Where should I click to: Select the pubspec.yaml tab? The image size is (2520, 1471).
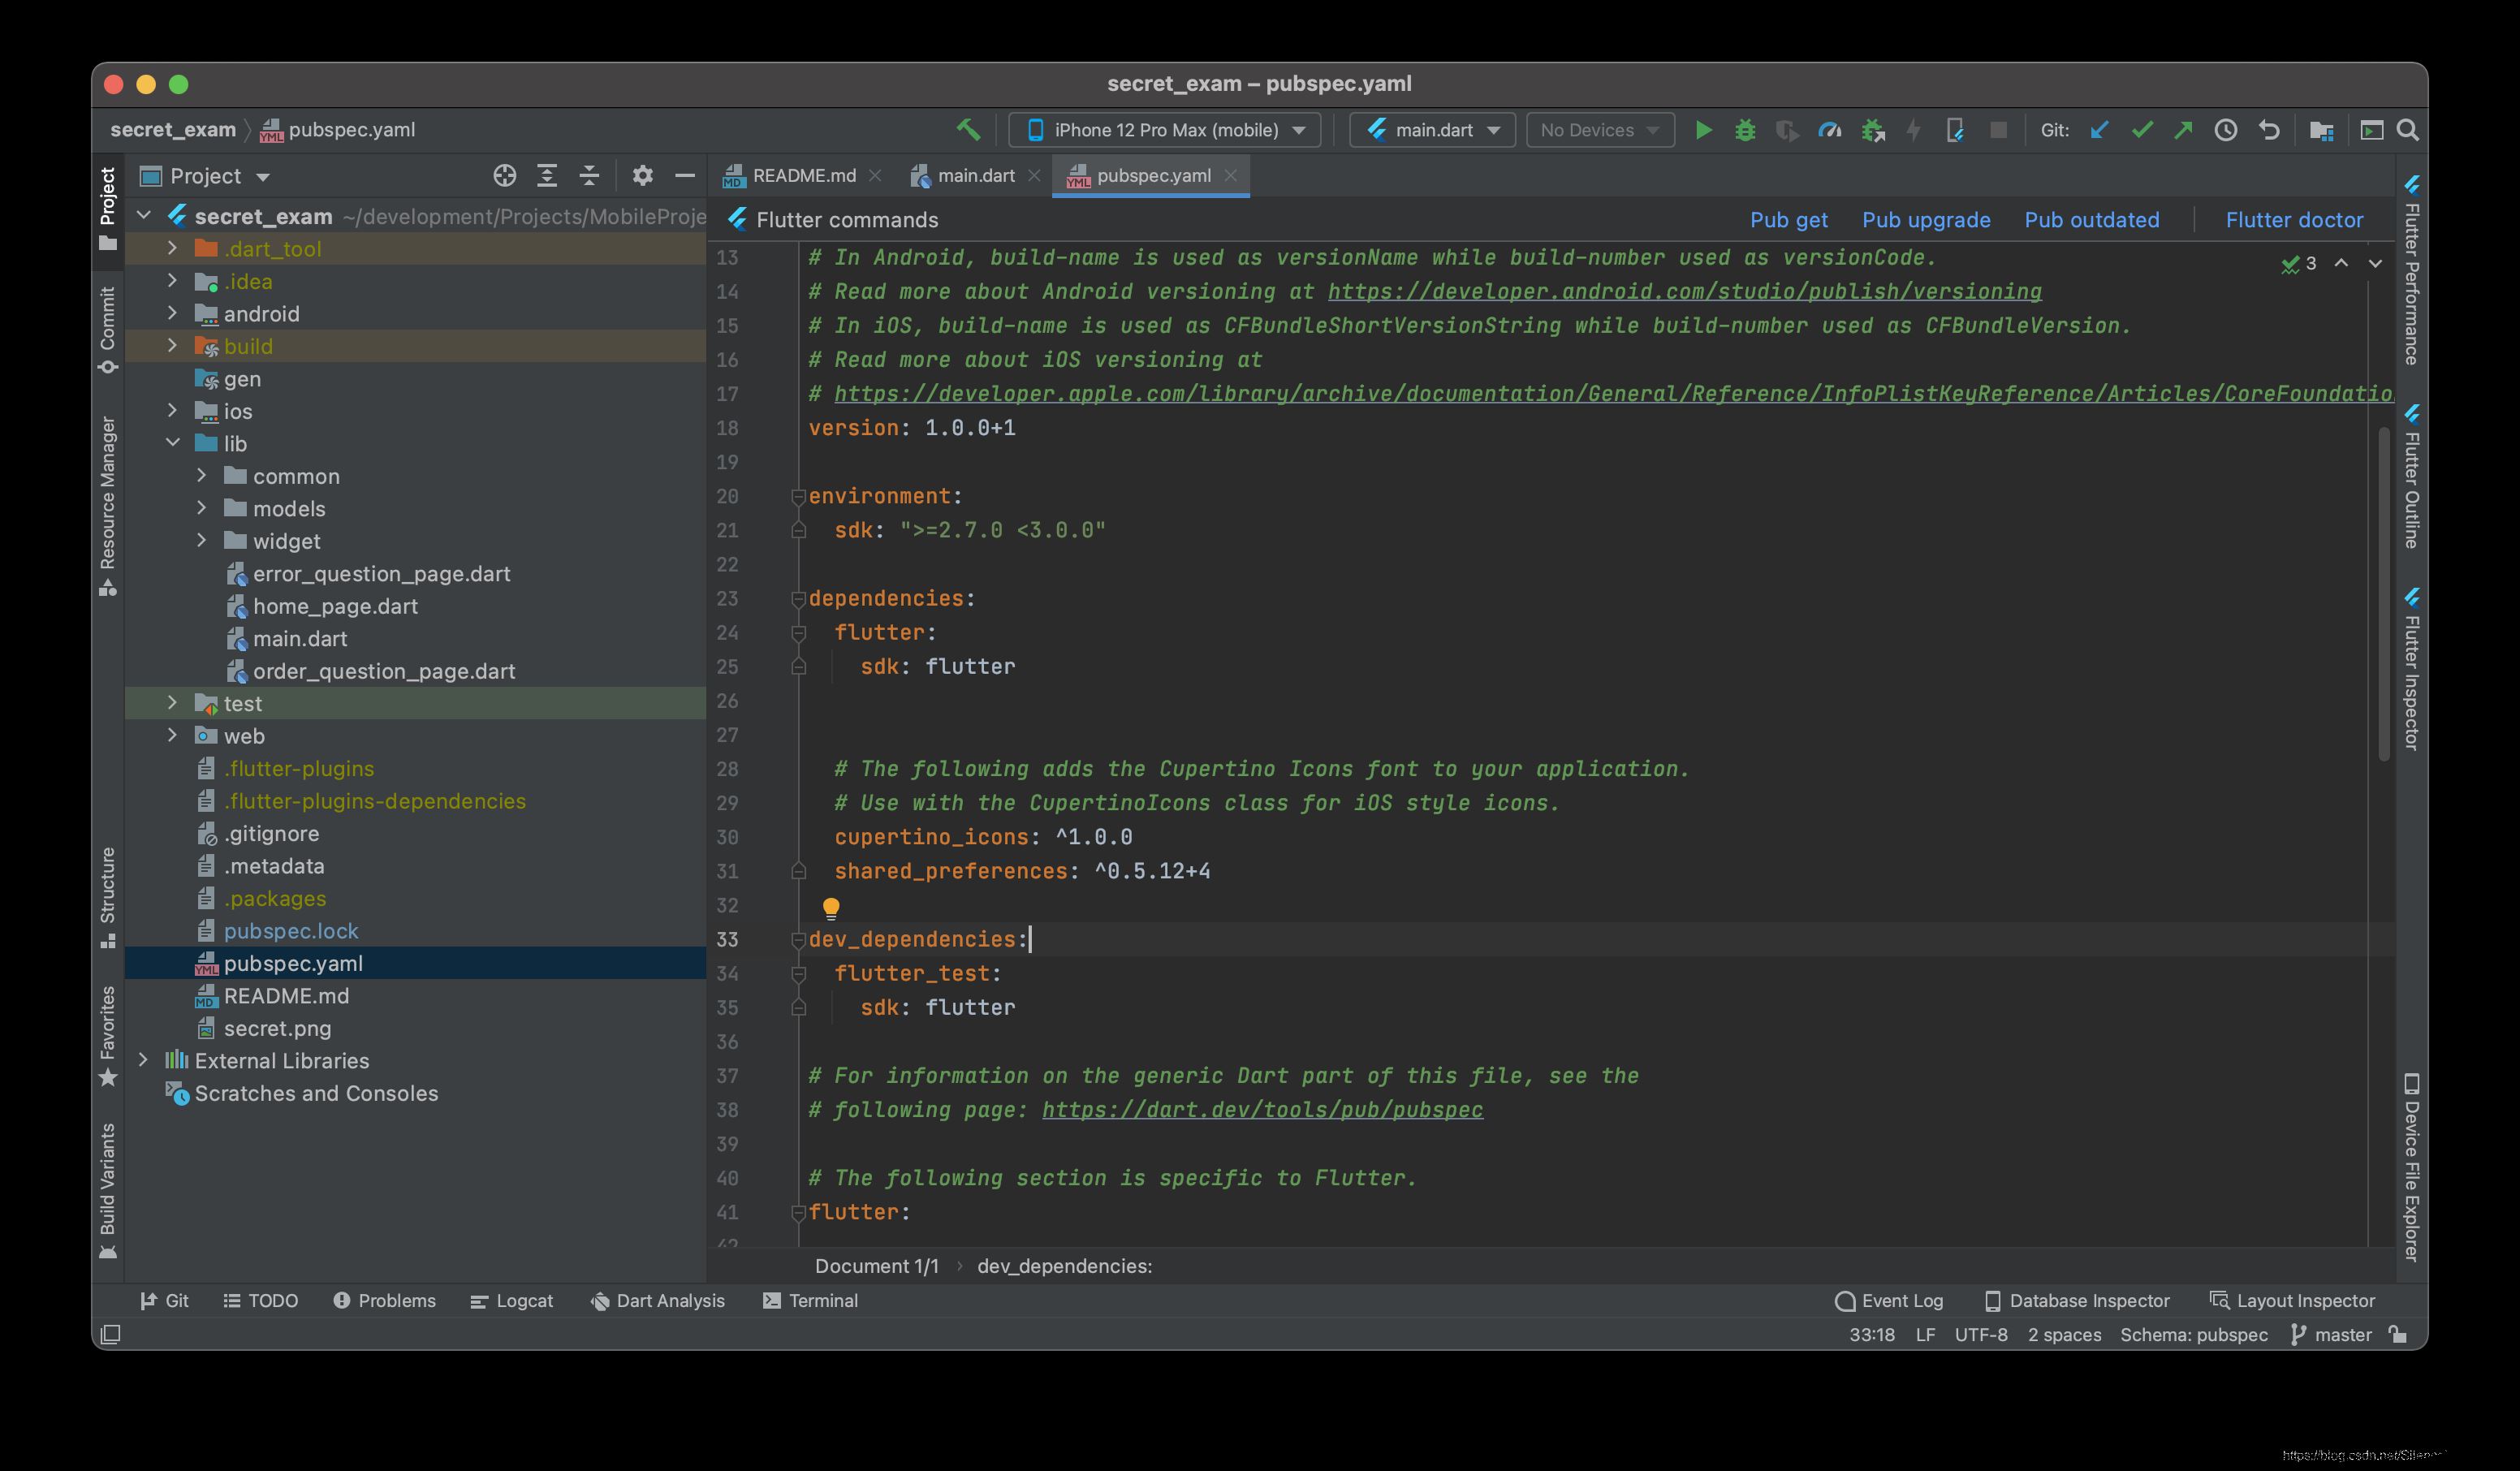tap(1150, 174)
